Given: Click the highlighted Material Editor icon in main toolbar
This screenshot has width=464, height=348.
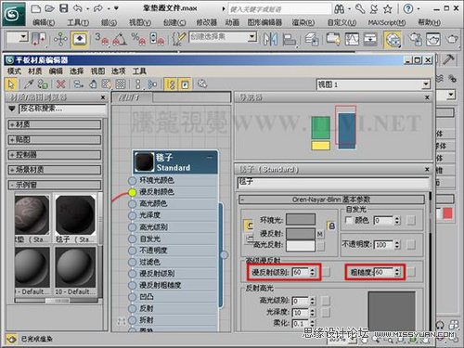Looking at the screenshot, I should click(x=393, y=40).
